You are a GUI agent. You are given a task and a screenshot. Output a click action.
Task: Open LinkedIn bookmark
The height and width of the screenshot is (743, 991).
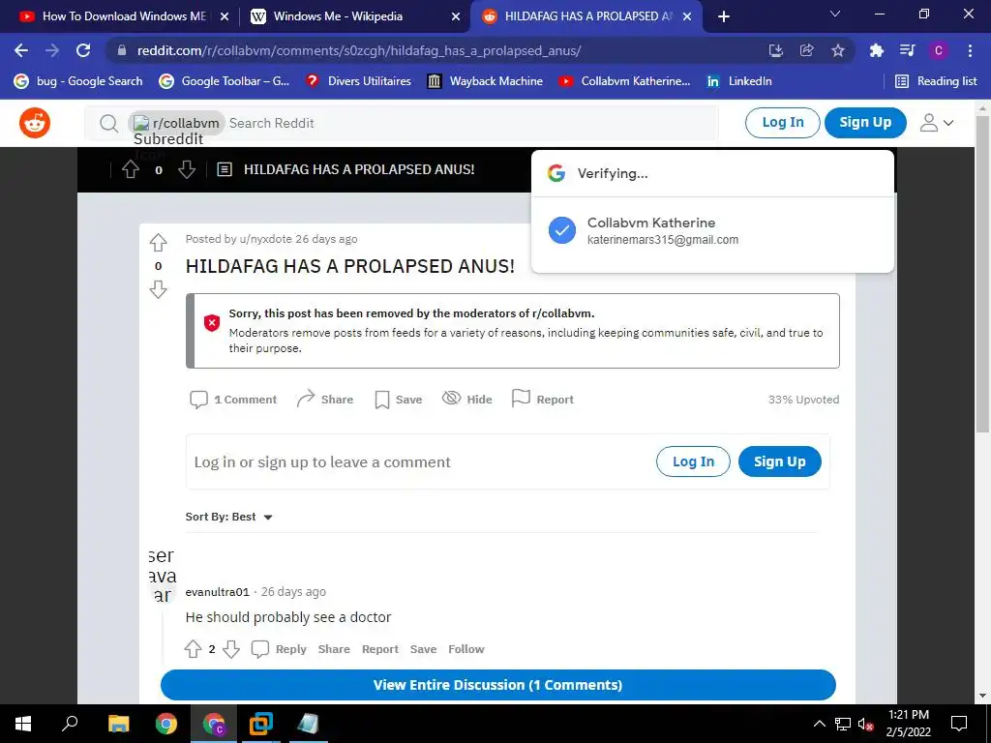[x=739, y=81]
